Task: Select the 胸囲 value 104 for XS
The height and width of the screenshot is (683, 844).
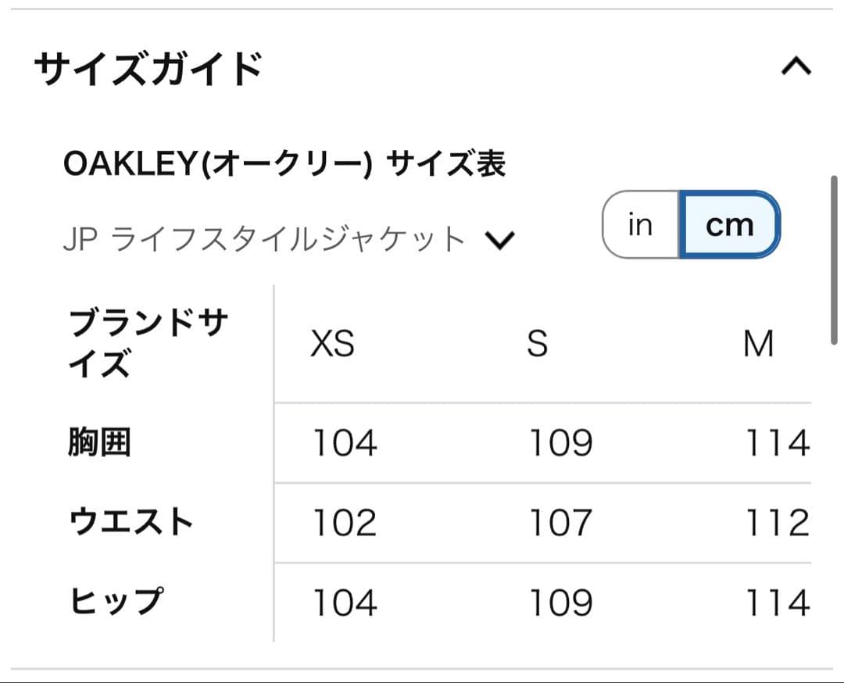Action: [344, 442]
